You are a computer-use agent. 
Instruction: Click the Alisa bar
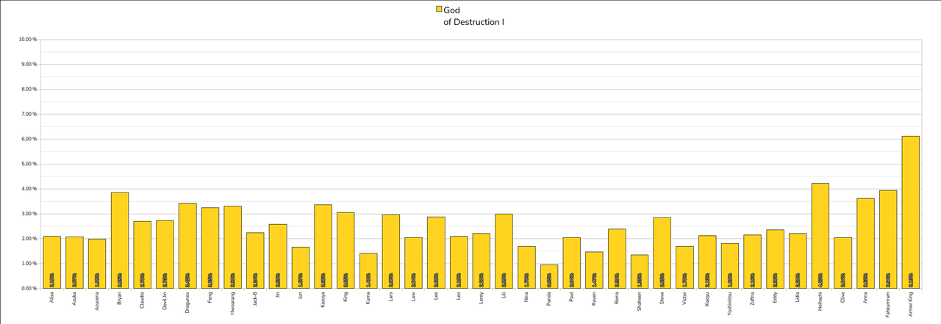pyautogui.click(x=52, y=262)
